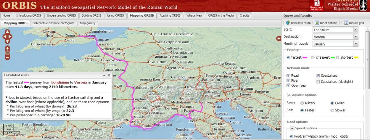Open the red plus layer switcher
This screenshot has height=140, width=370.
click(x=278, y=38)
